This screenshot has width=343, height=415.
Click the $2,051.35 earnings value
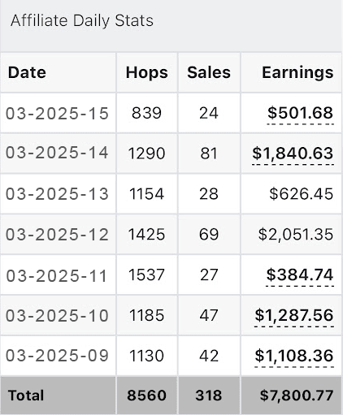(x=296, y=234)
